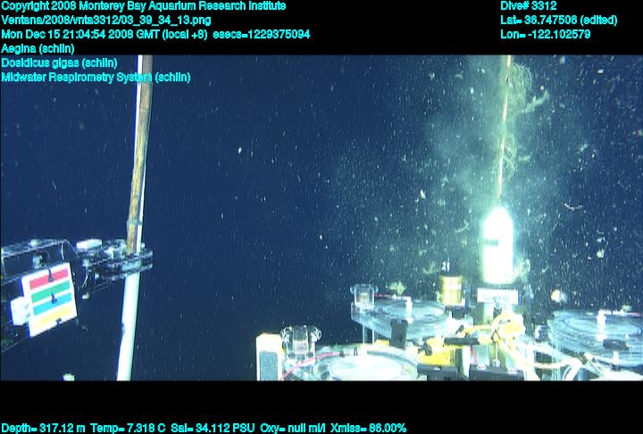Image resolution: width=643 pixels, height=434 pixels.
Task: Click the yellow stripe on the color card
Action: (50, 313)
